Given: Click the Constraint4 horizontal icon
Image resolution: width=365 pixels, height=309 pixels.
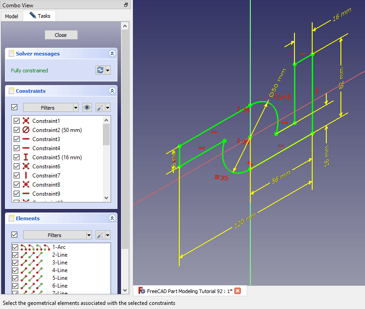Looking at the screenshot, I should click(x=26, y=148).
